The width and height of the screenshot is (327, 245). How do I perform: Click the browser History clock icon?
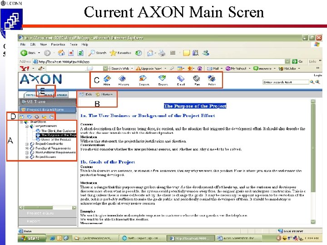(139, 53)
